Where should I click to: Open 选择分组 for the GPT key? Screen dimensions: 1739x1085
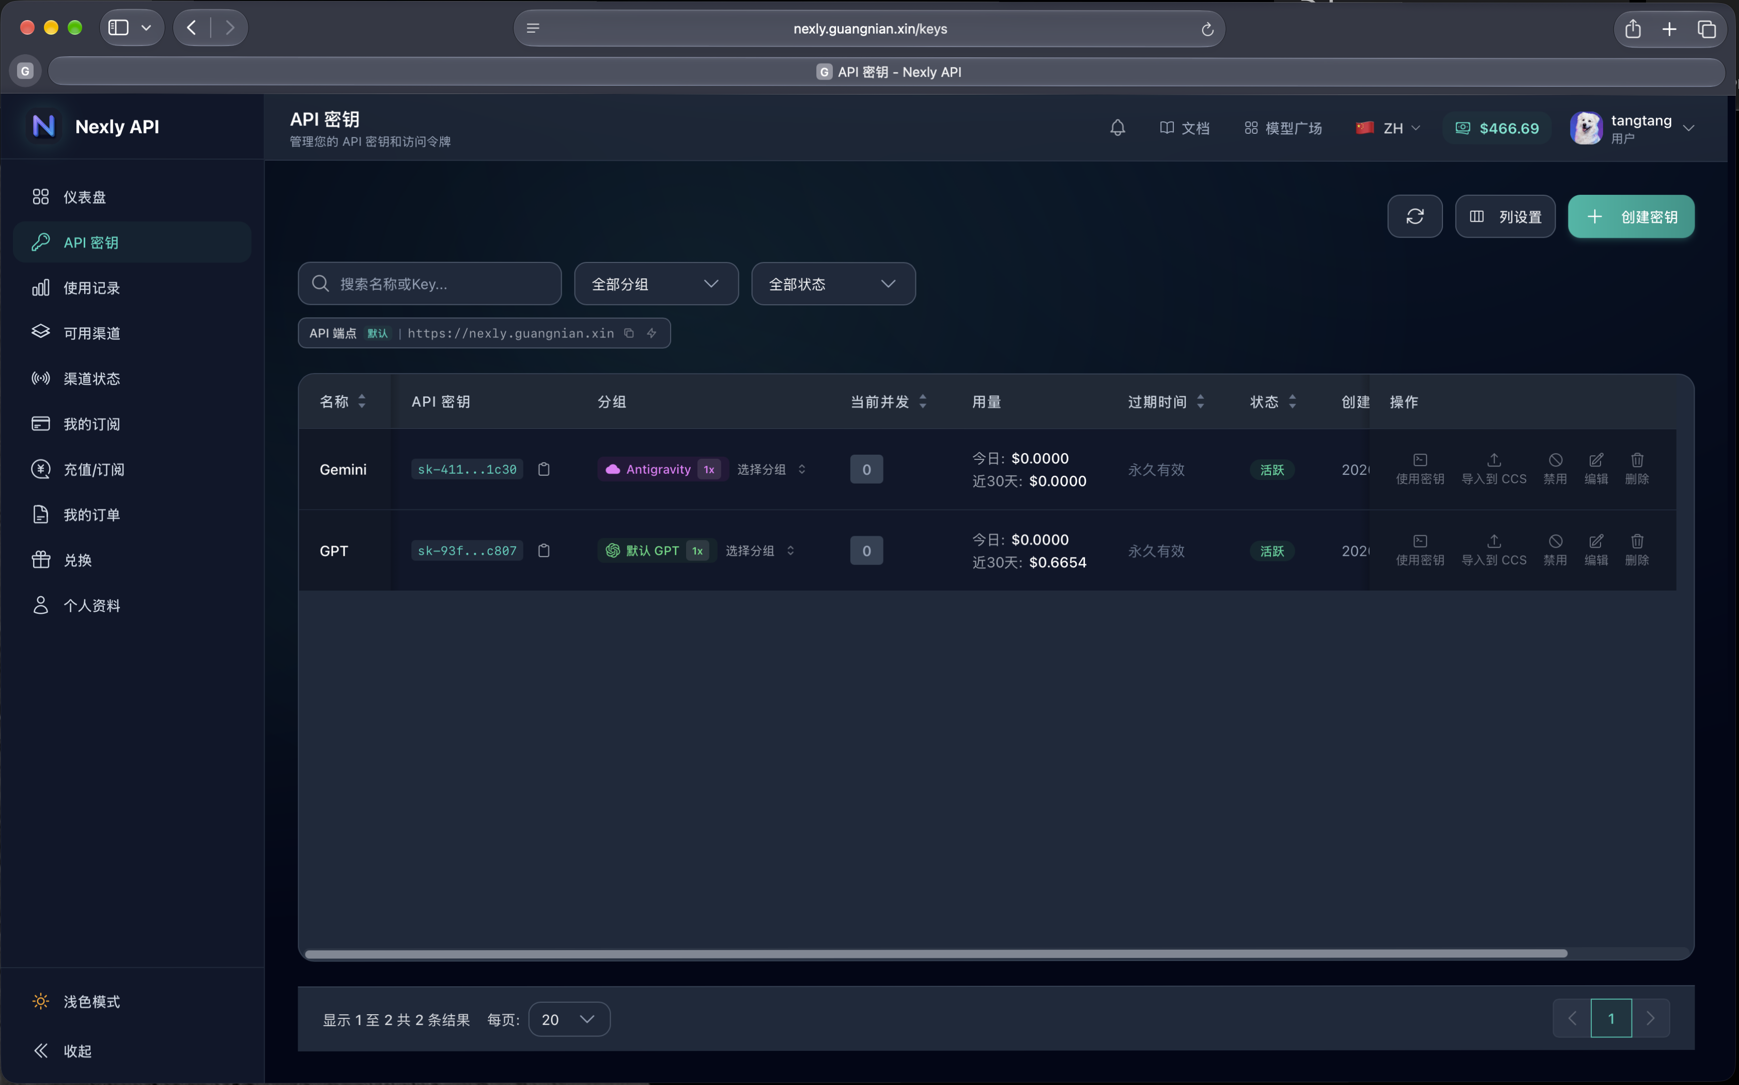(760, 550)
